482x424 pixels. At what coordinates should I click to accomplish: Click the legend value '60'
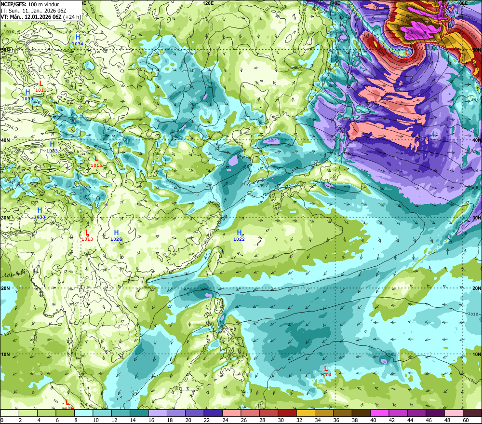pyautogui.click(x=466, y=420)
